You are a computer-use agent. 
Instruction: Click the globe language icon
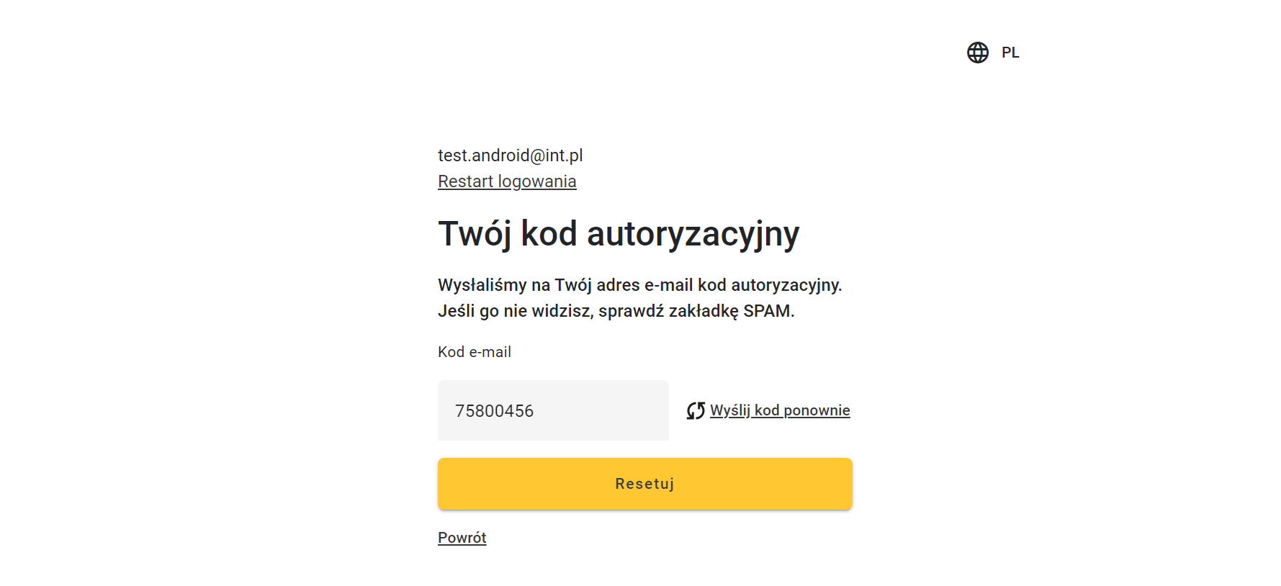pos(977,53)
